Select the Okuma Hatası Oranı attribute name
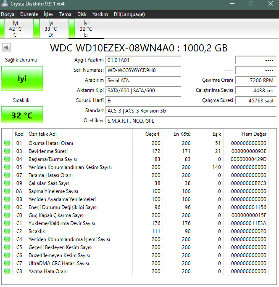Screen dimensions: 279x287 pos(51,143)
